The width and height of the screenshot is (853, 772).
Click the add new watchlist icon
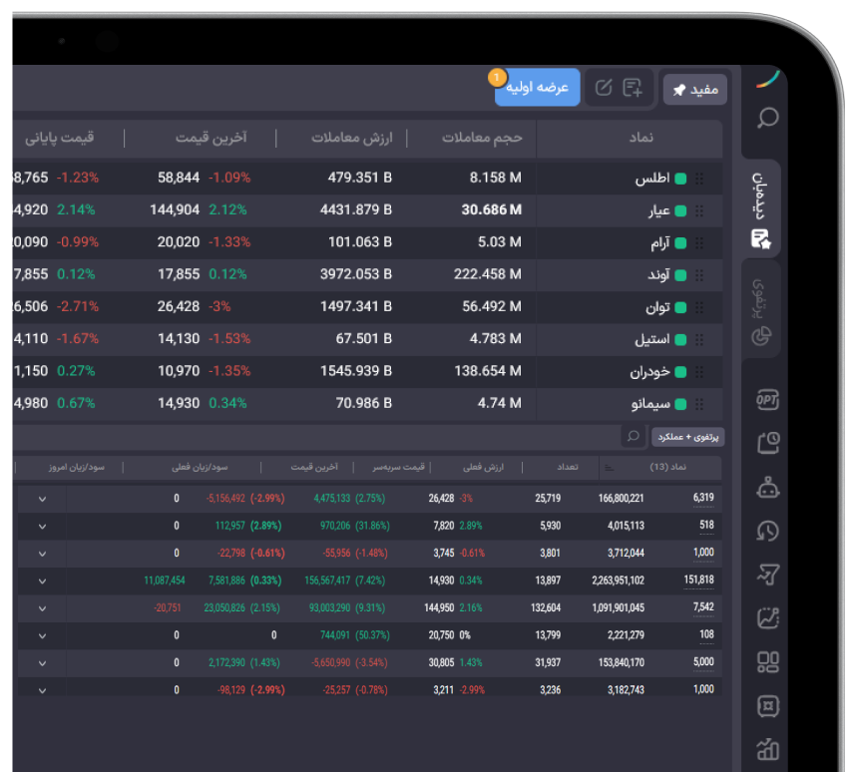tap(633, 88)
